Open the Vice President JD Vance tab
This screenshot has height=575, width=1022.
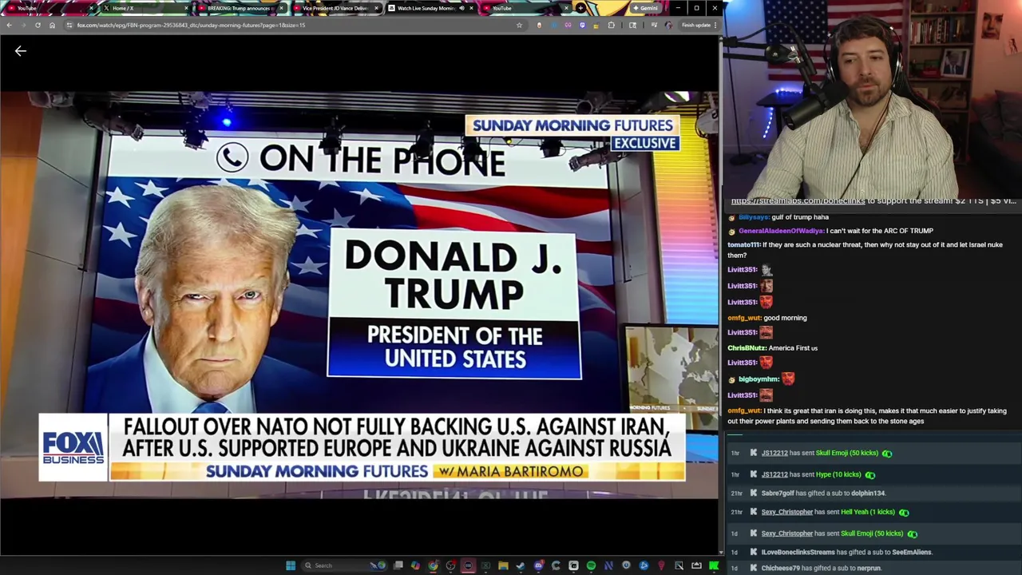click(335, 8)
